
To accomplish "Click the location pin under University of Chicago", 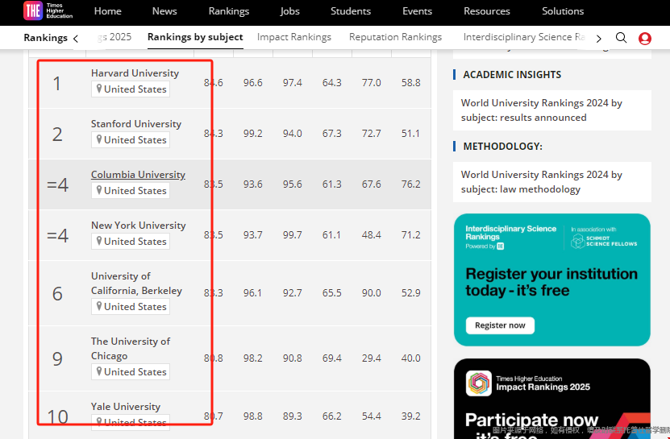I will 98,372.
